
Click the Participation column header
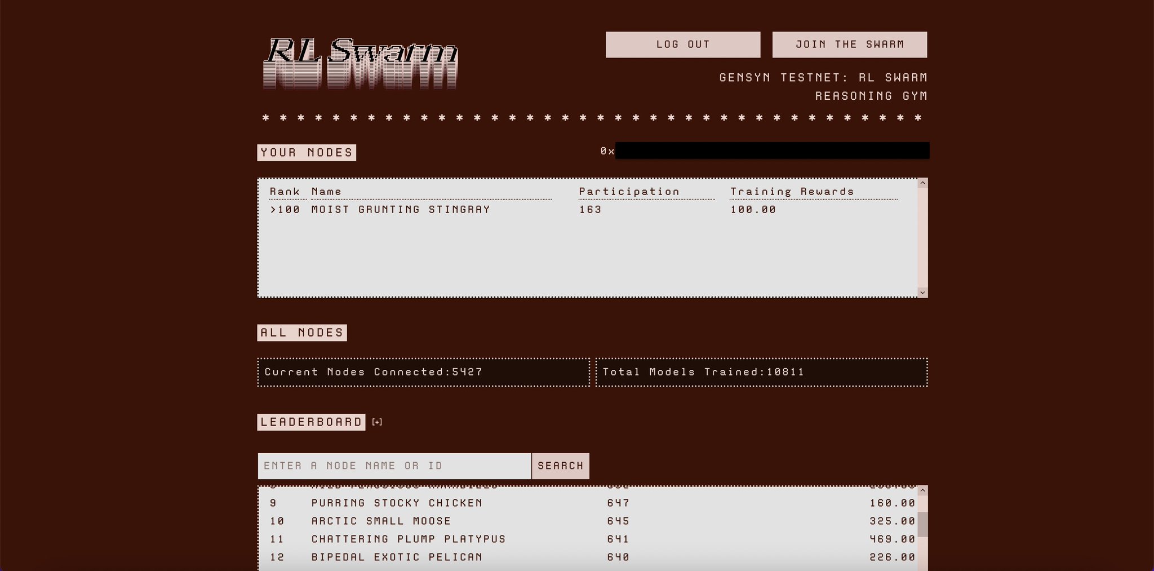click(629, 192)
